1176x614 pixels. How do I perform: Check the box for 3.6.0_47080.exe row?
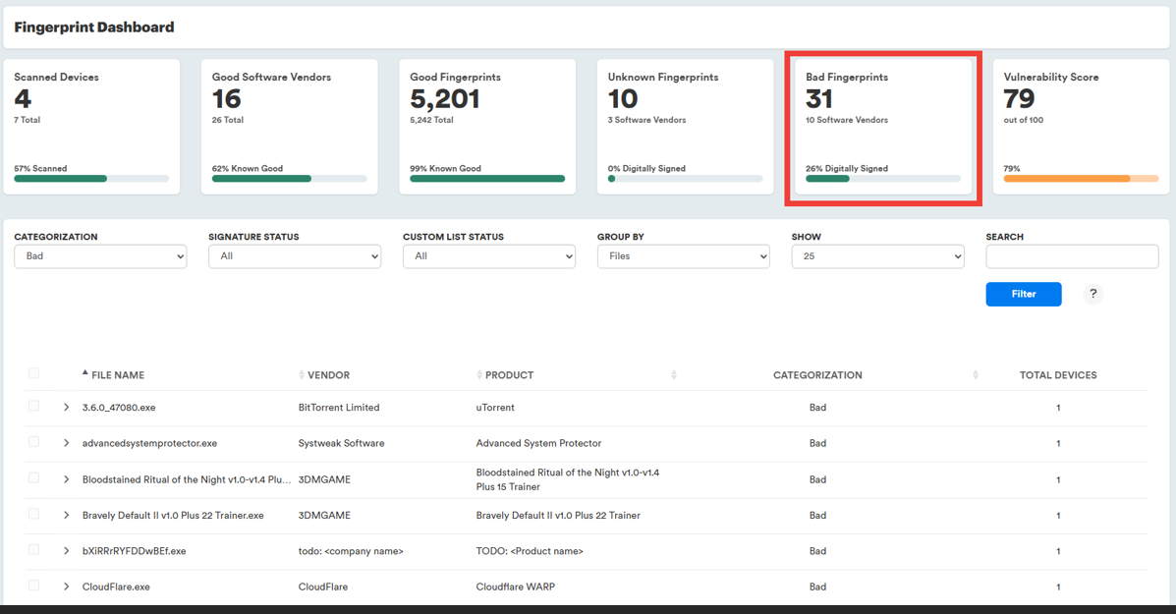[x=33, y=406]
